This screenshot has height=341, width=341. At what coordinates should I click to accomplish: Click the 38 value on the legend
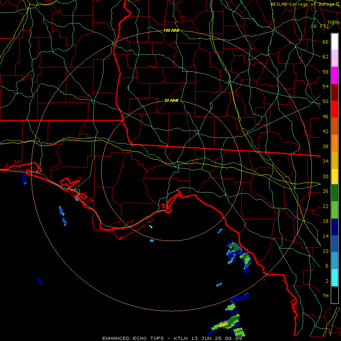325,146
